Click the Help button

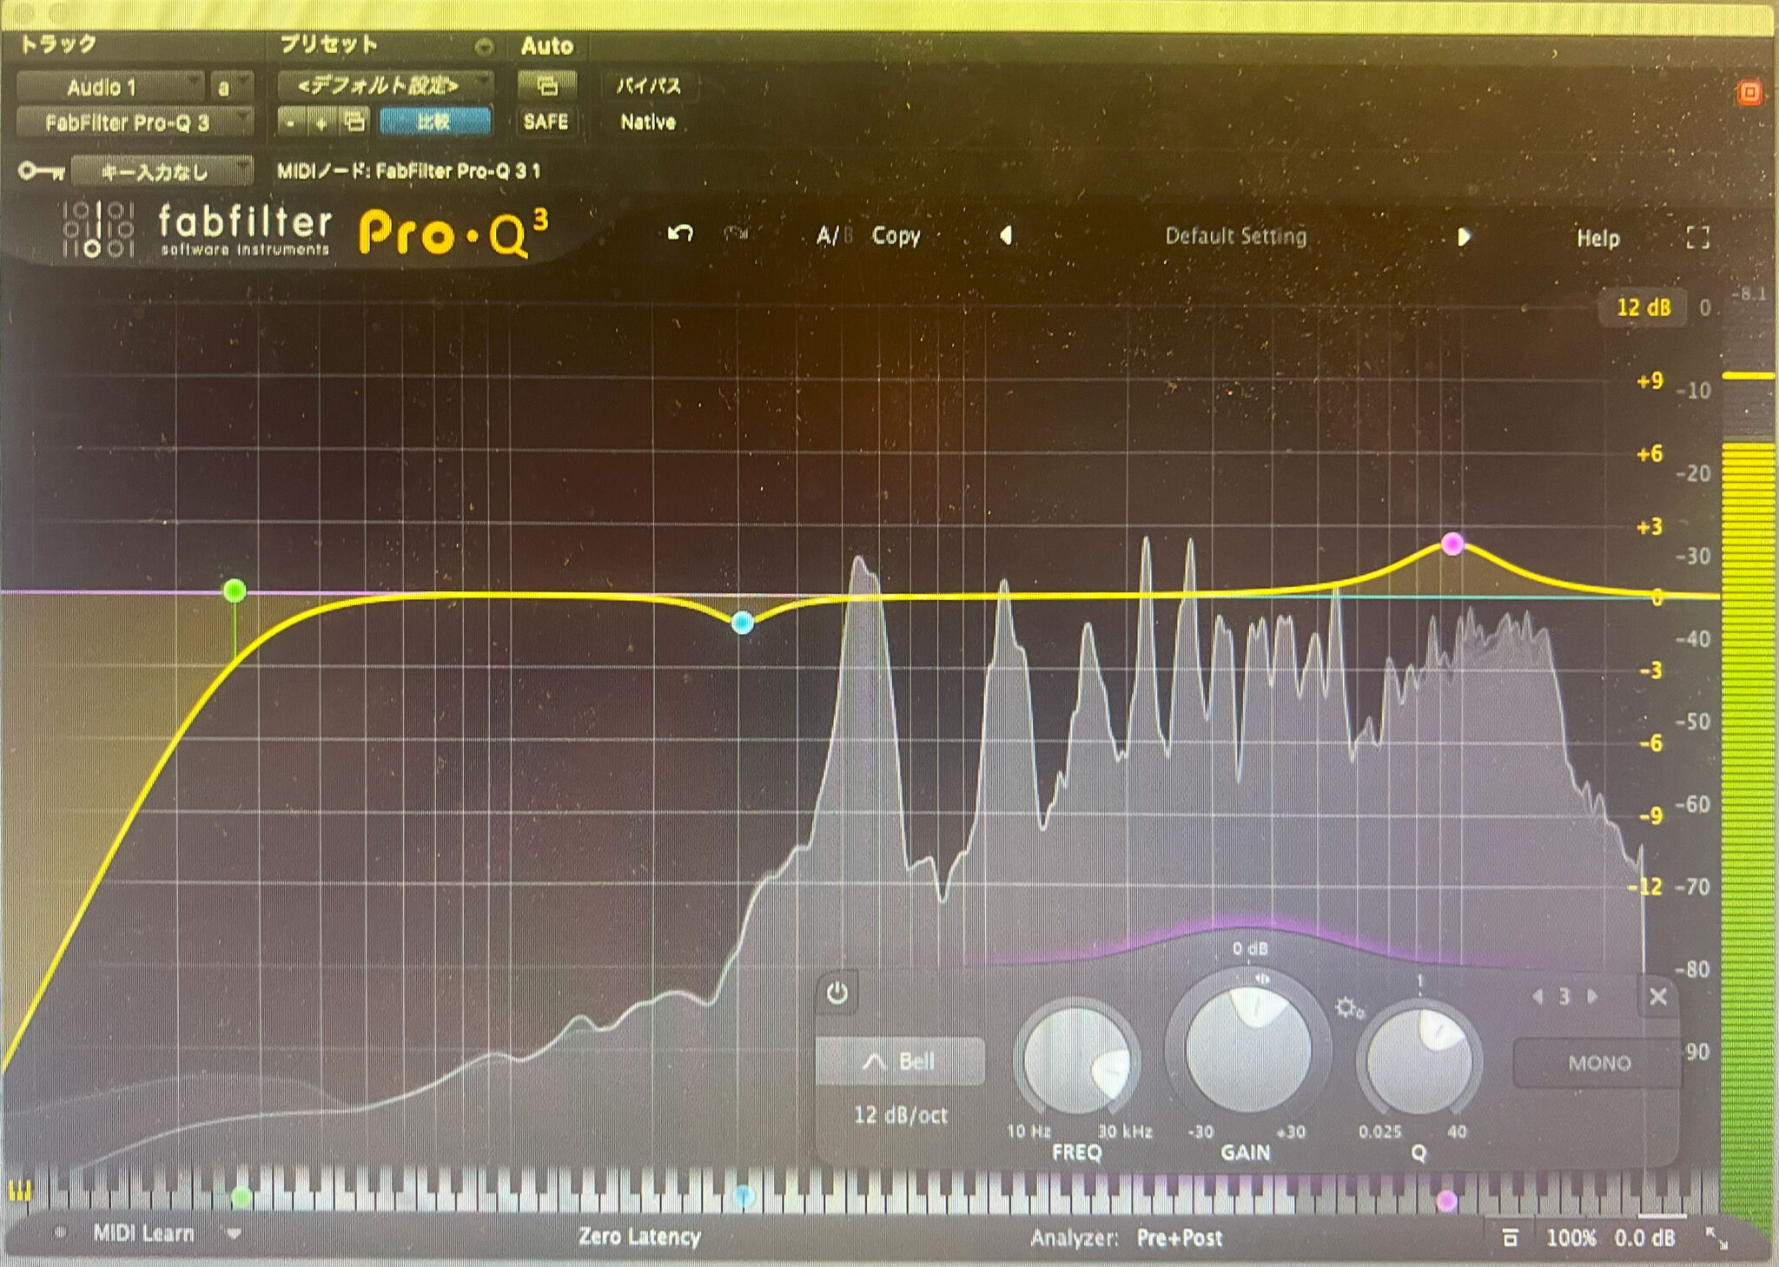tap(1601, 238)
